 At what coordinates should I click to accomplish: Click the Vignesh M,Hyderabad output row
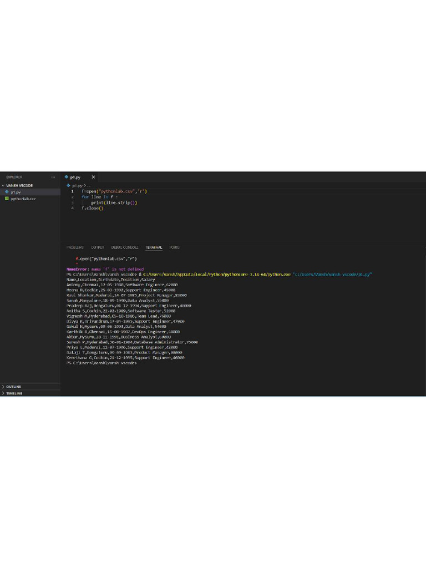coord(119,316)
